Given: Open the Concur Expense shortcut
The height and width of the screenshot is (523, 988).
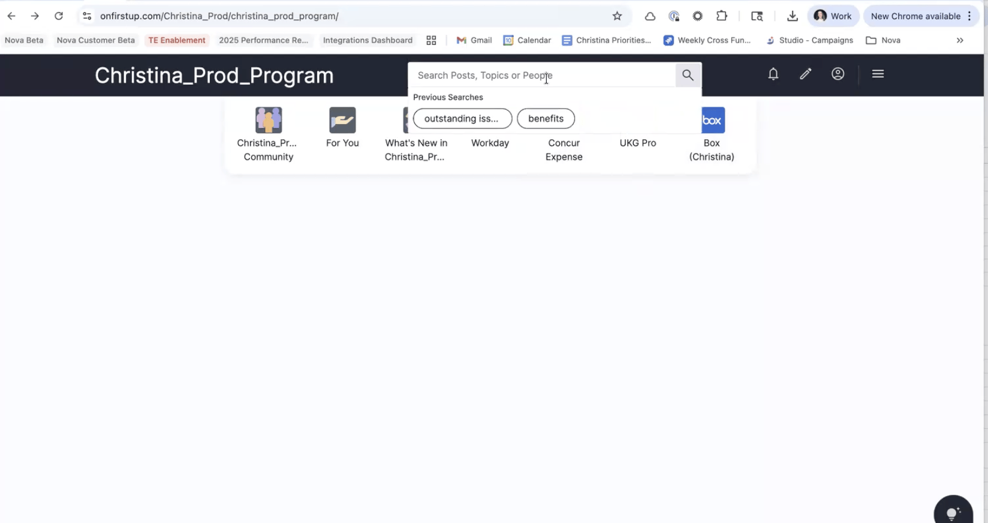Looking at the screenshot, I should (564, 150).
